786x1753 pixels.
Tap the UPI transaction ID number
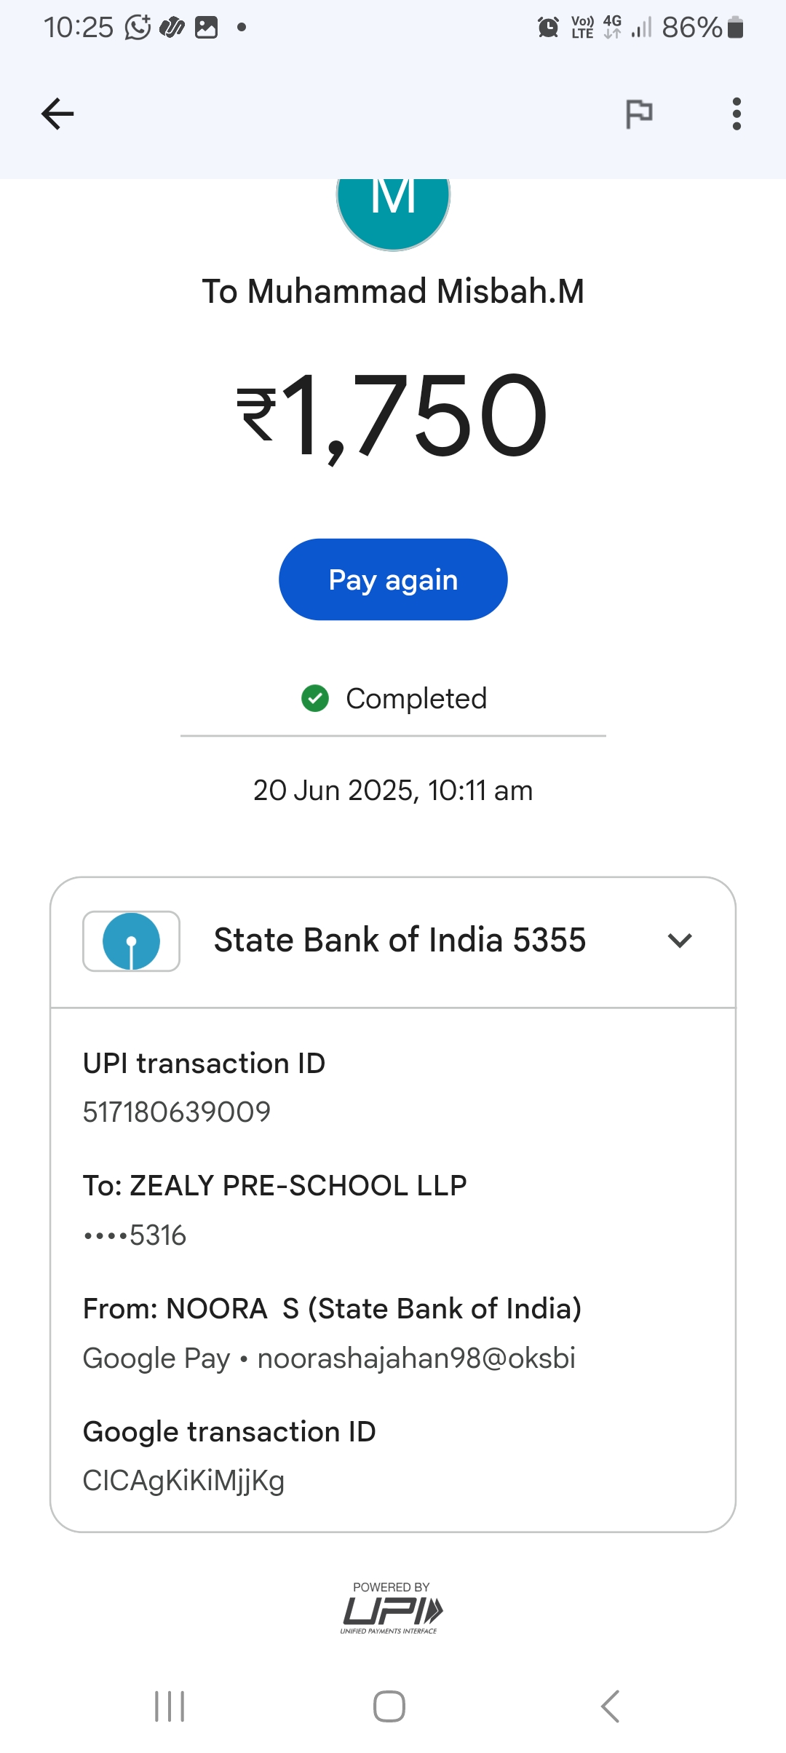177,1112
